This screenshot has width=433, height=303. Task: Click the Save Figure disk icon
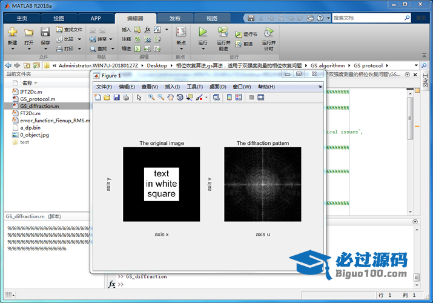(116, 97)
